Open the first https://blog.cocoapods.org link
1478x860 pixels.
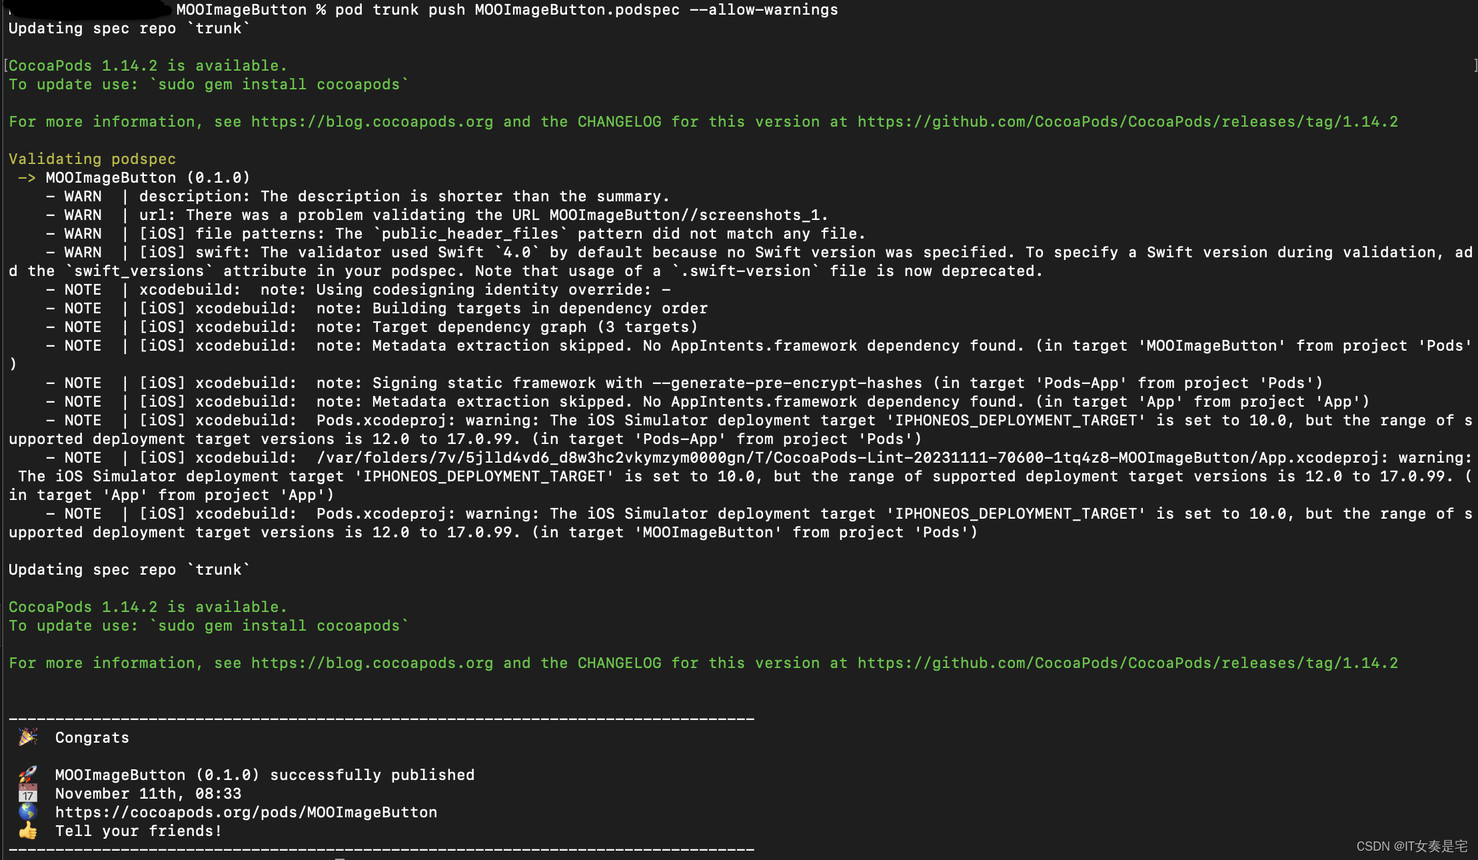[372, 121]
